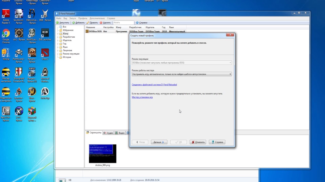Viewport: 325px width, 182px height.
Task: Open the Файл menu
Action: [59, 18]
